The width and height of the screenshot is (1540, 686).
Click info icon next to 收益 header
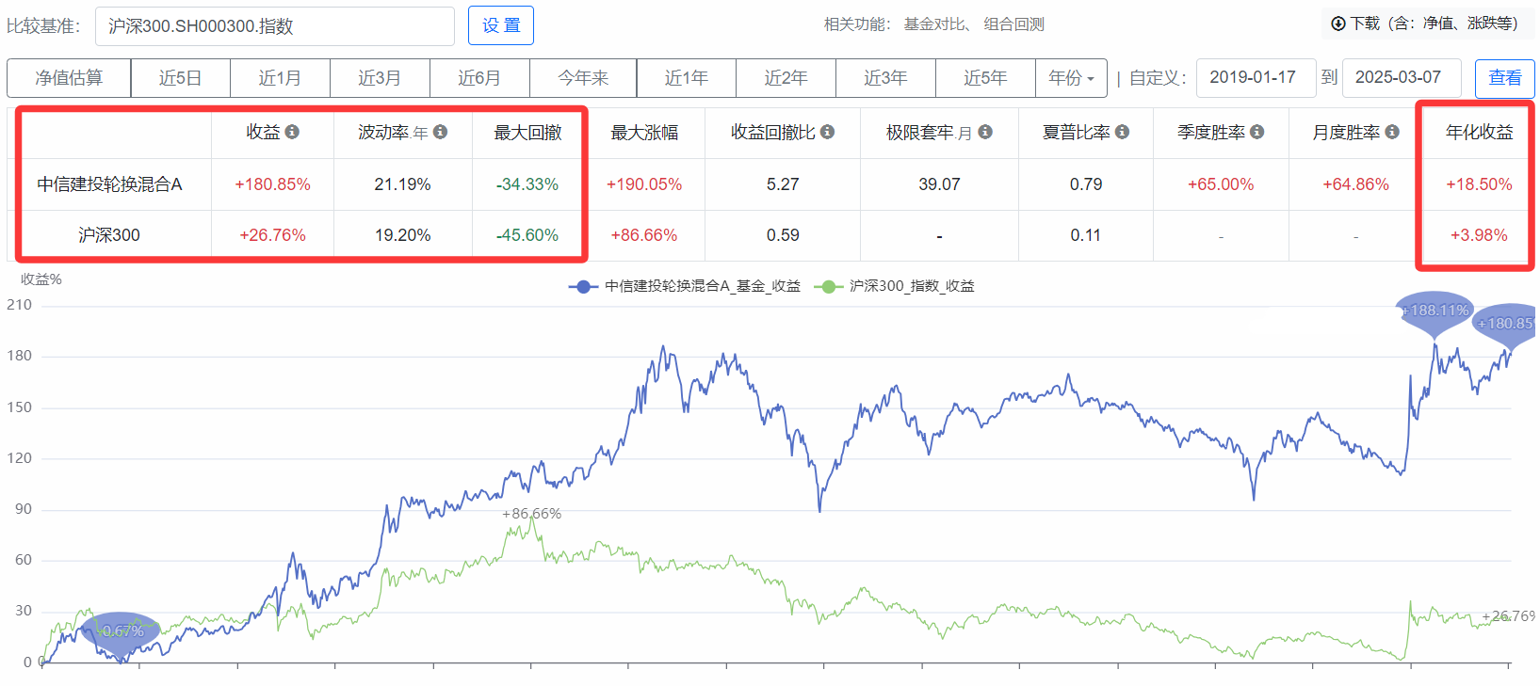pos(292,132)
